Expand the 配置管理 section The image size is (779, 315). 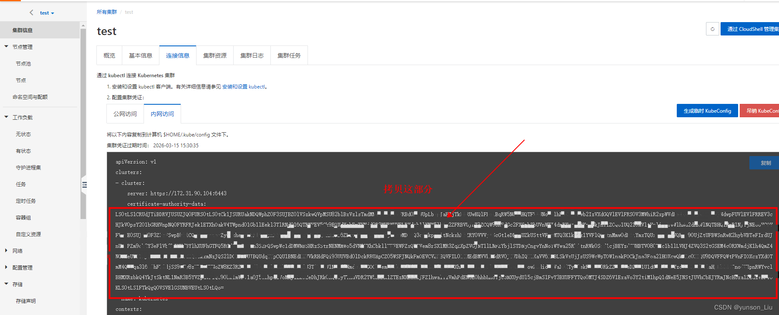(x=6, y=267)
